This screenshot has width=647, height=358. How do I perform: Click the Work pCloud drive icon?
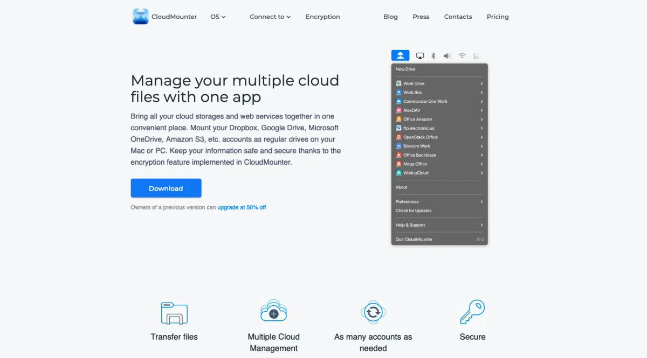point(398,173)
